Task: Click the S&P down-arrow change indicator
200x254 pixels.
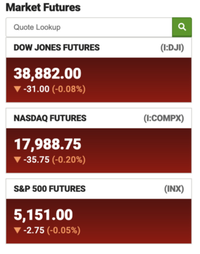Action: [17, 230]
